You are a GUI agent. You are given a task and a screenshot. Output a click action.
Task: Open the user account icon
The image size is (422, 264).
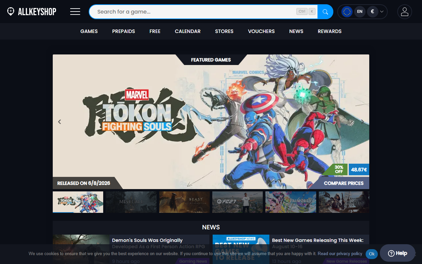pyautogui.click(x=405, y=12)
